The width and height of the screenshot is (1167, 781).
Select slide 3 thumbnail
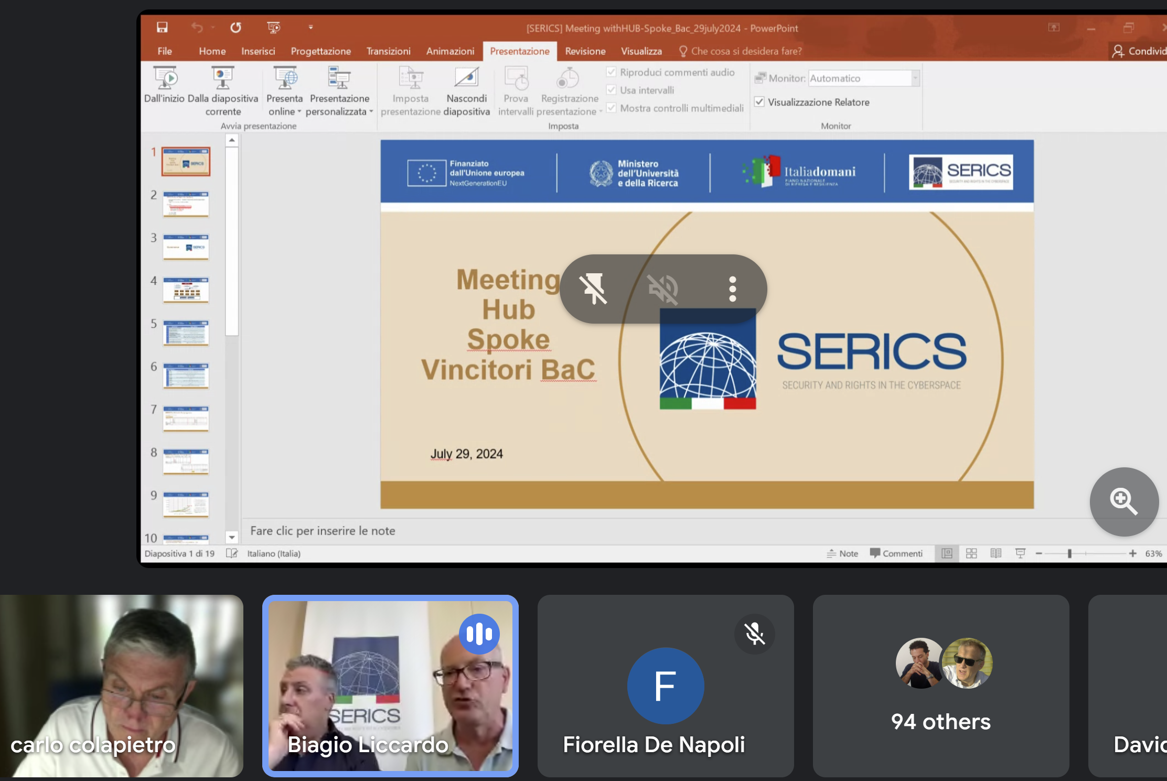pyautogui.click(x=186, y=247)
